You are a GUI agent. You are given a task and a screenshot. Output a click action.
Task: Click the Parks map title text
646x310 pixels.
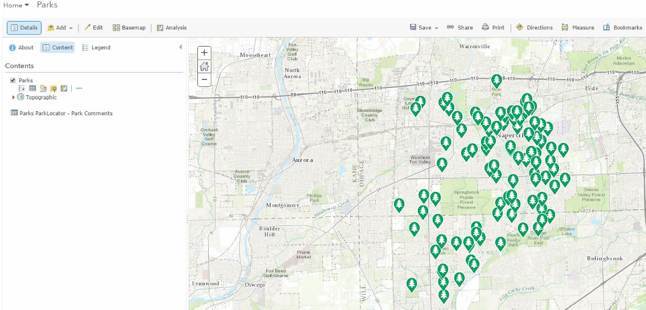[x=47, y=5]
